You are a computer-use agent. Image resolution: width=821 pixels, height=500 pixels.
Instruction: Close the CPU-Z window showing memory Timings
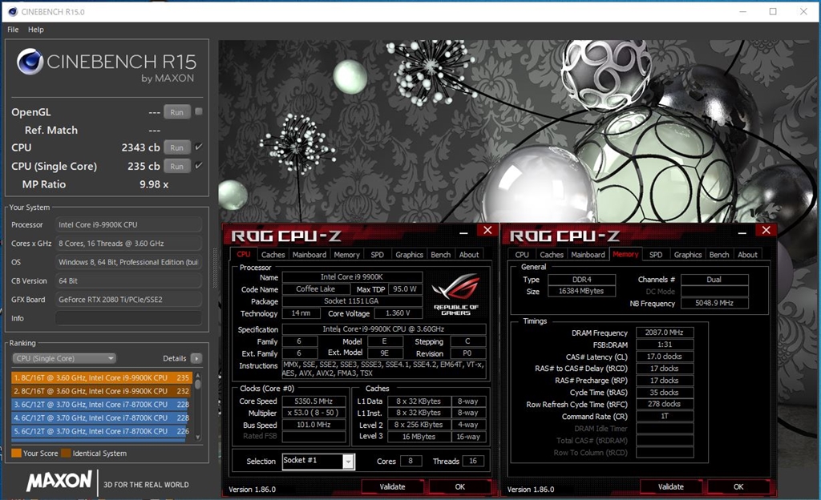766,230
